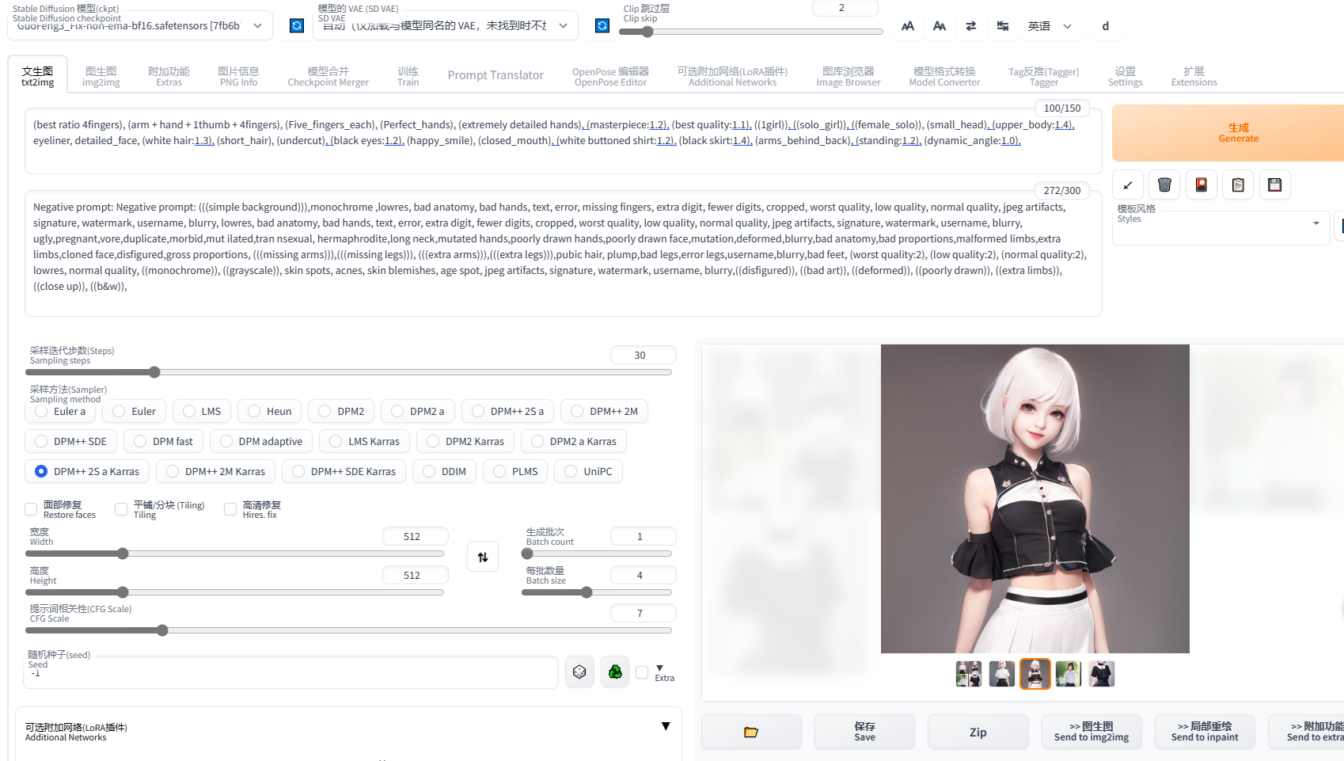The image size is (1344, 761).
Task: Select the first result thumbnail
Action: (x=969, y=674)
